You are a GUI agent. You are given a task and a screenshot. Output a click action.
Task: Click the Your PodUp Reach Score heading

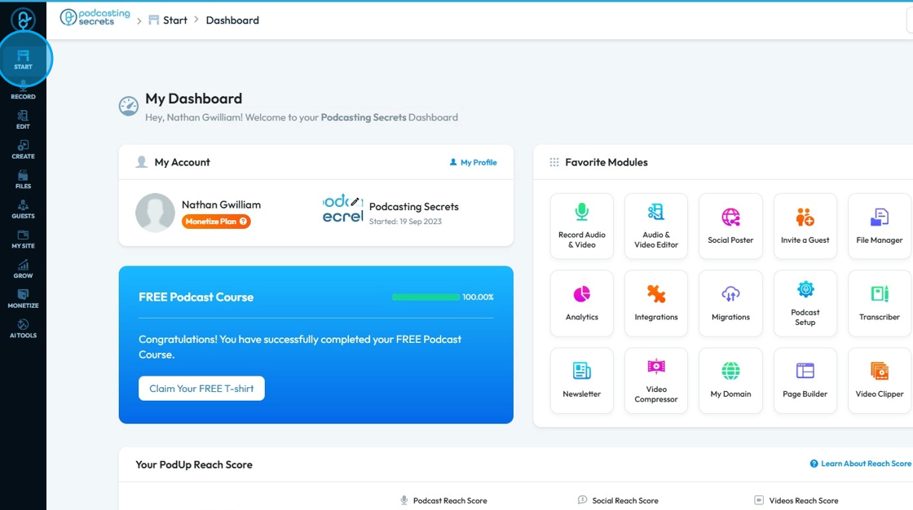pos(194,464)
